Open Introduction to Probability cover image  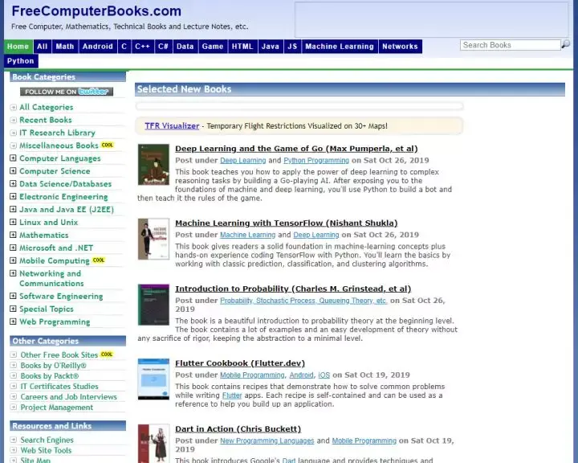[x=153, y=305]
